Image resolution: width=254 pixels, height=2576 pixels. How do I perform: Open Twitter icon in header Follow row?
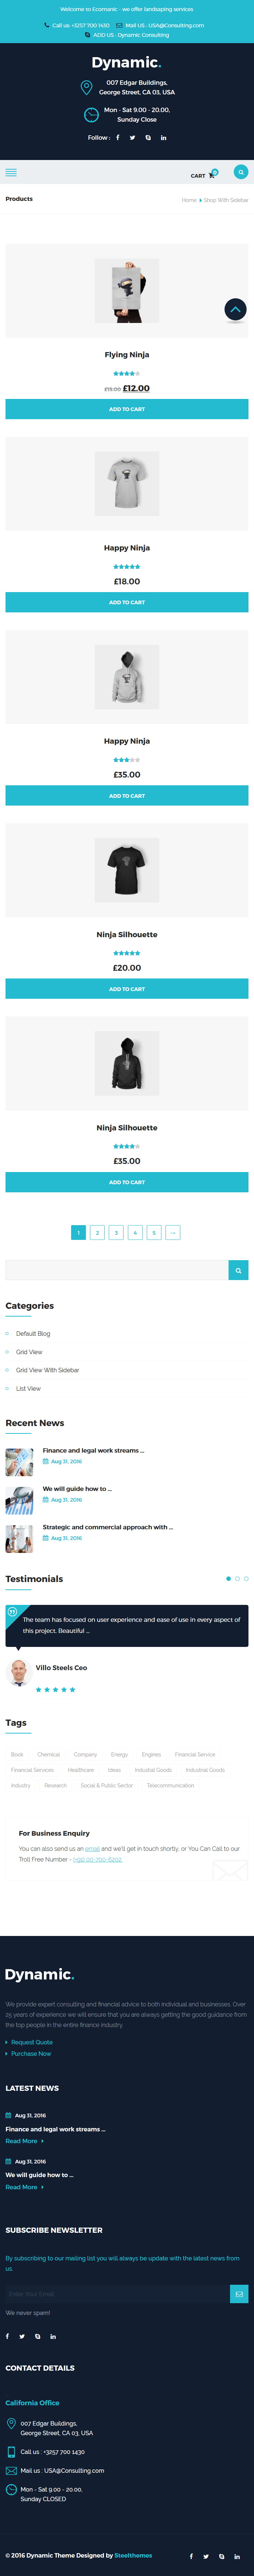132,138
